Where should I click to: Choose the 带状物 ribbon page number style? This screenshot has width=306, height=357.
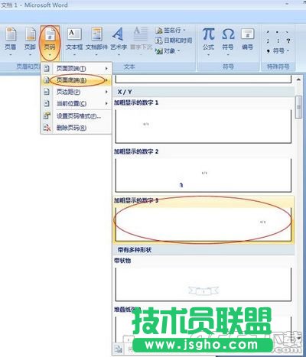pos(203,280)
